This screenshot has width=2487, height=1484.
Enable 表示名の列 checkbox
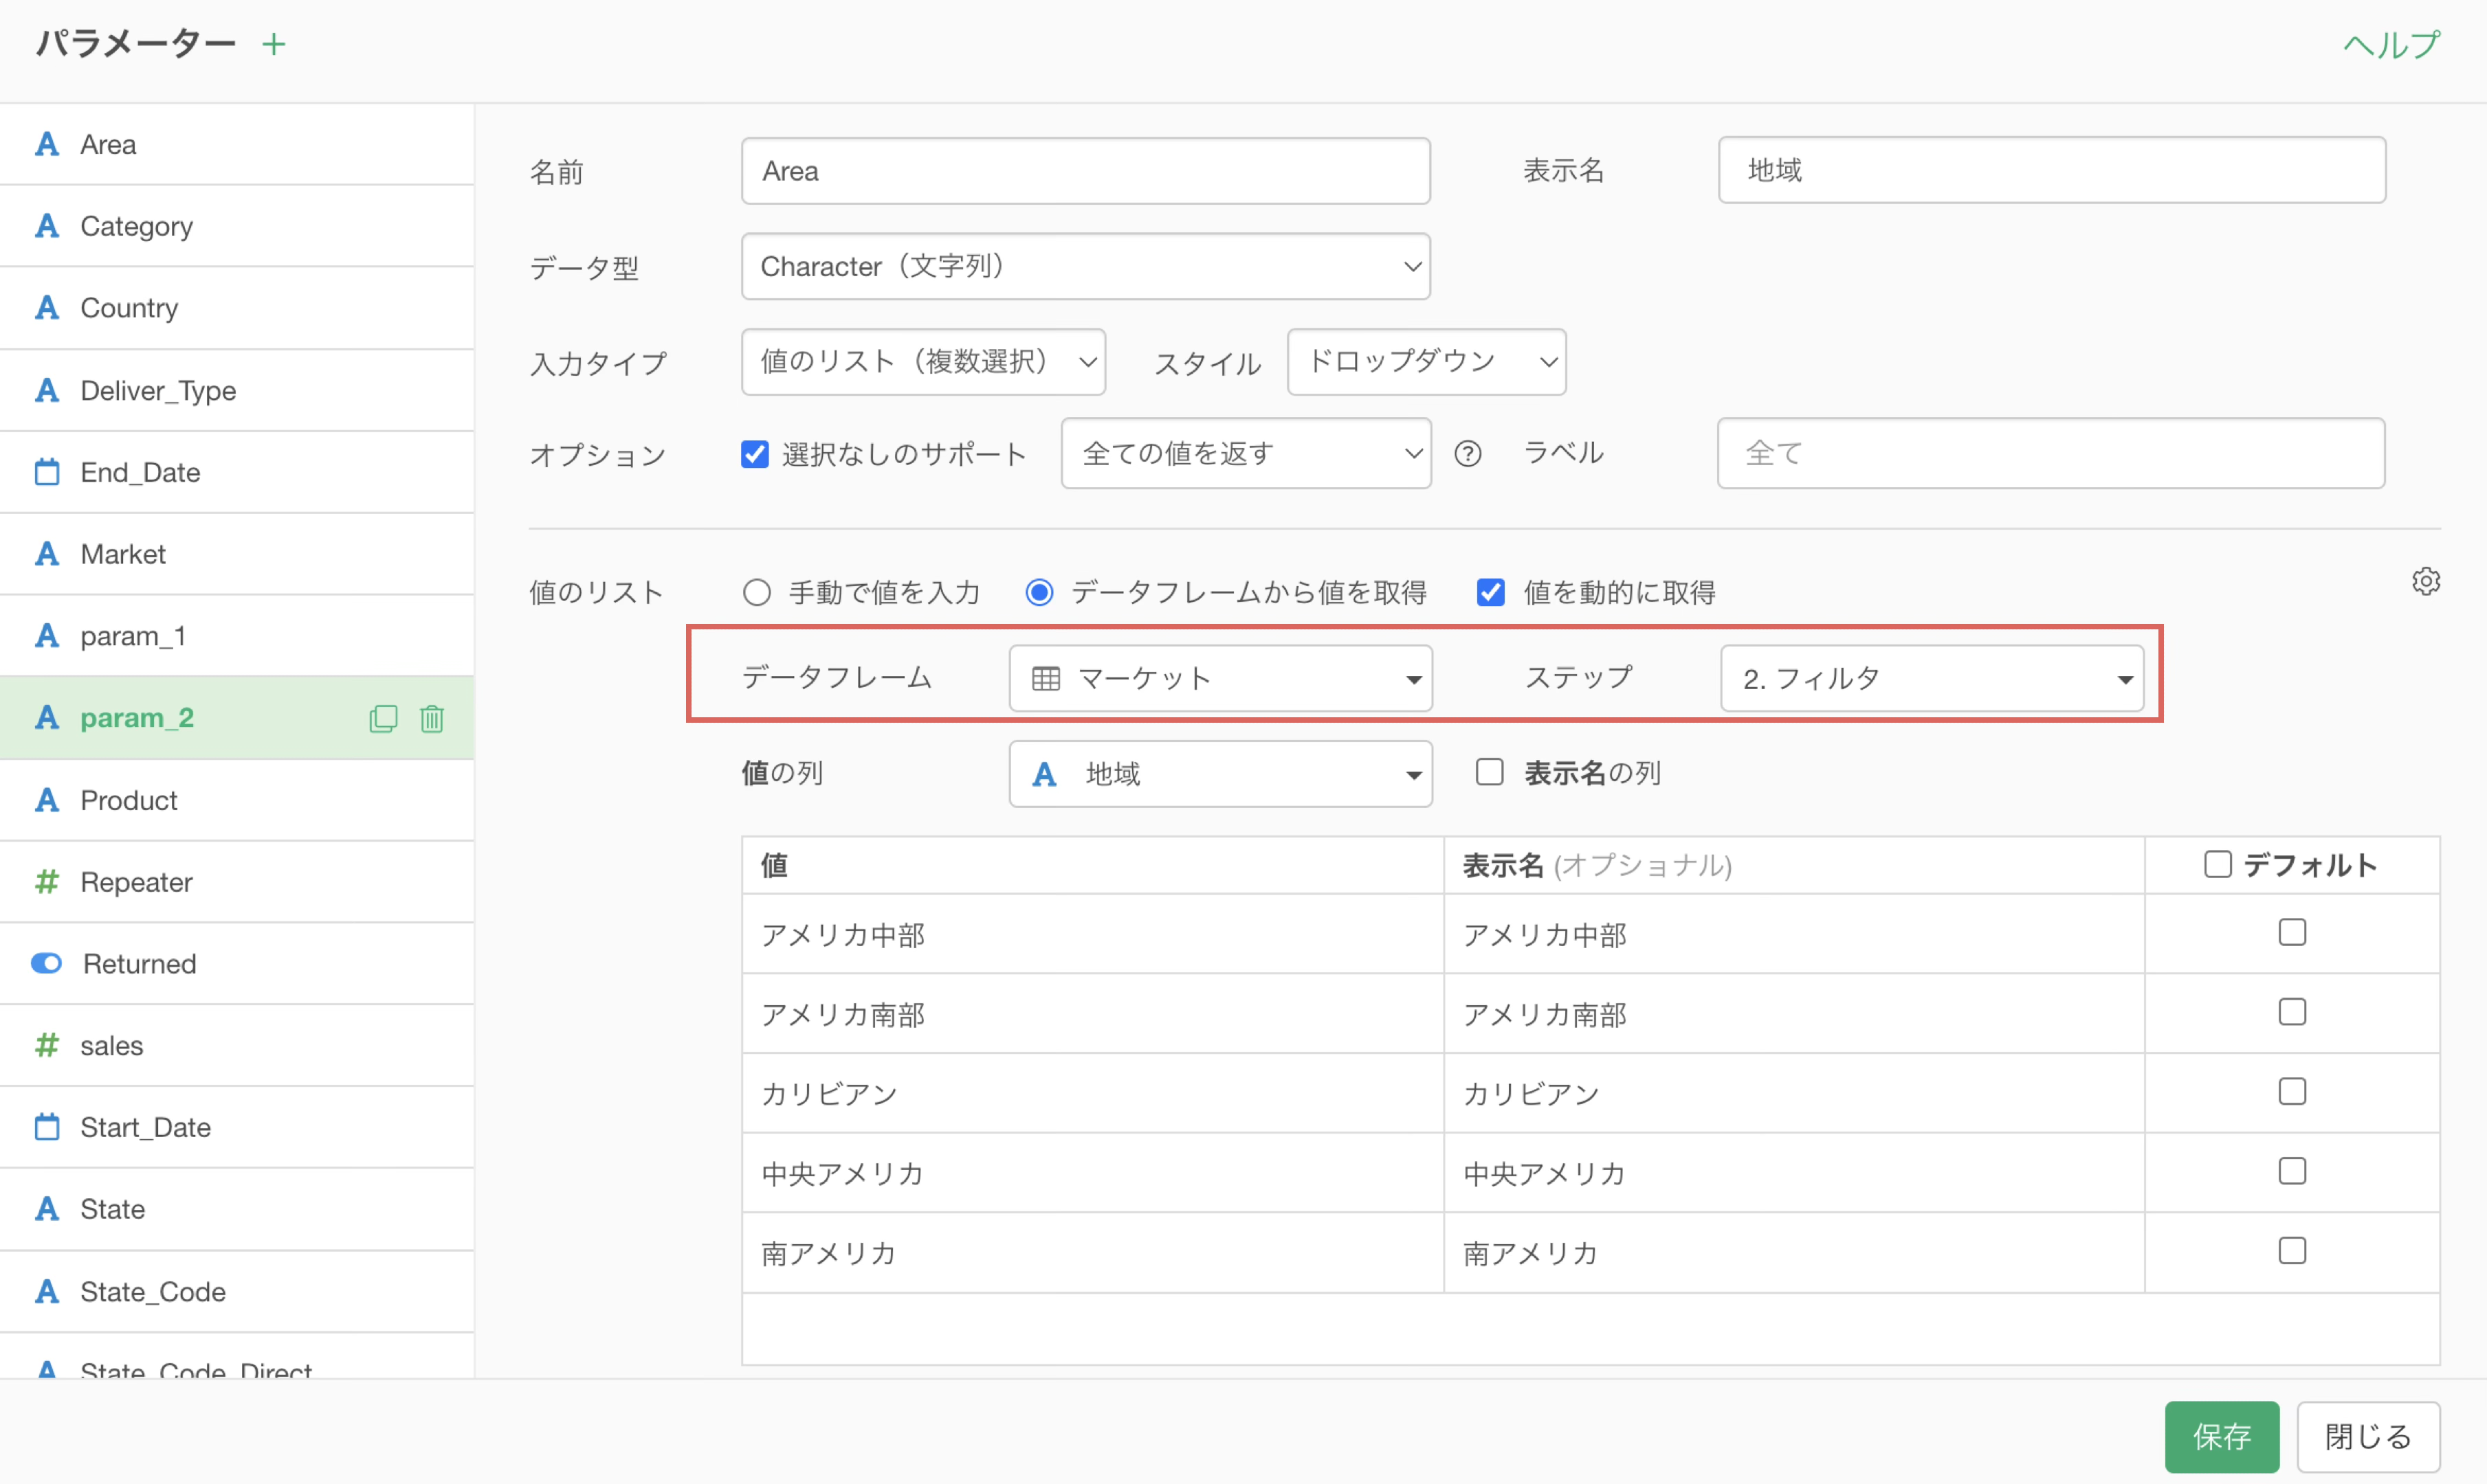click(x=1489, y=772)
